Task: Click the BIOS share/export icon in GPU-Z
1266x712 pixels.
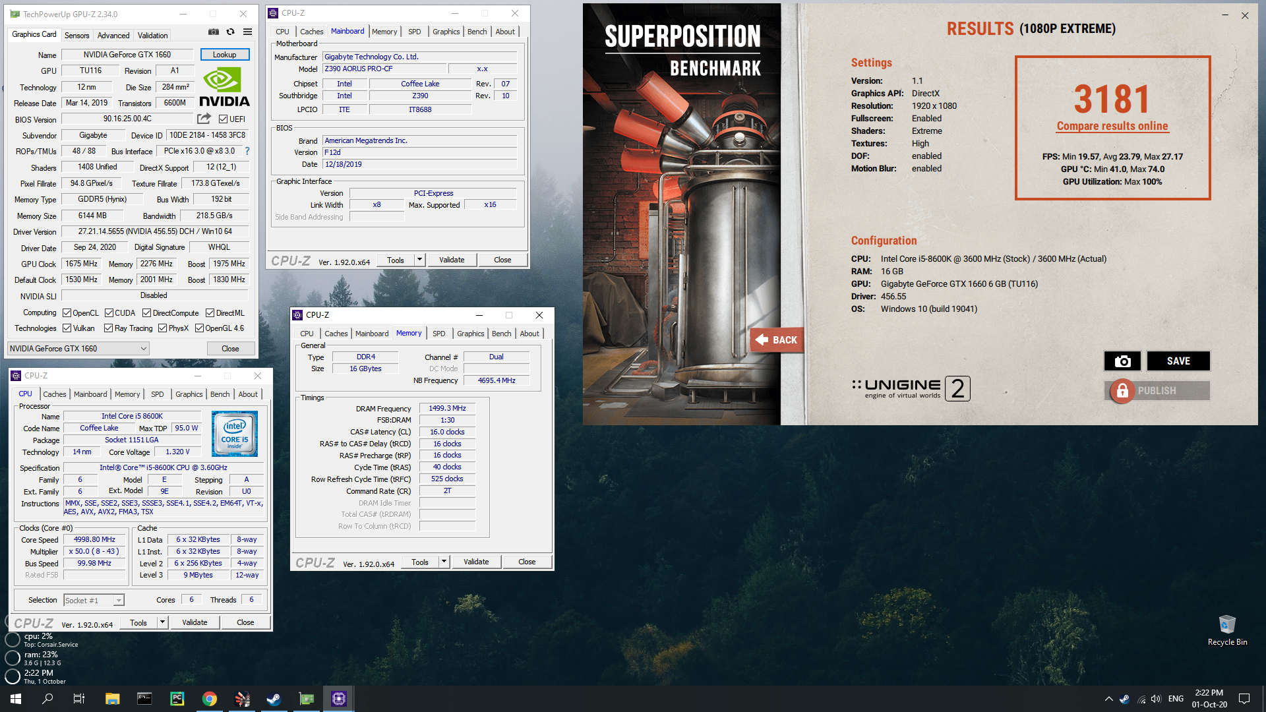Action: pyautogui.click(x=204, y=119)
